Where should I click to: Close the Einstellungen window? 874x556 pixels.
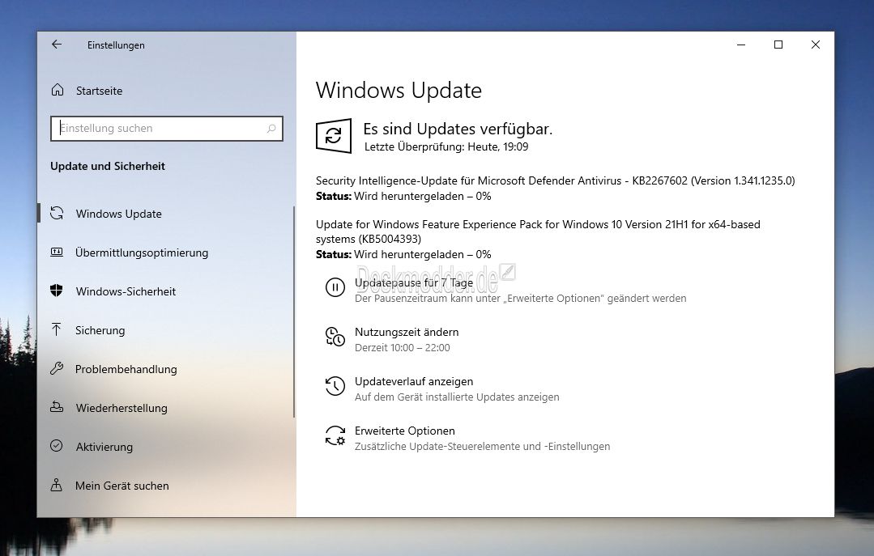(816, 45)
